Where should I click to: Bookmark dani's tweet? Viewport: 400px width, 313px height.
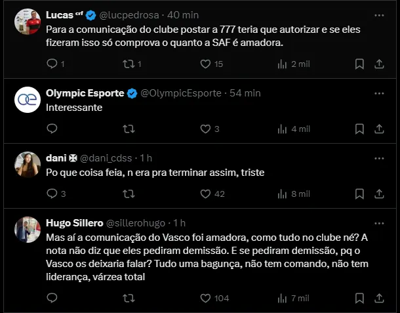pyautogui.click(x=359, y=194)
